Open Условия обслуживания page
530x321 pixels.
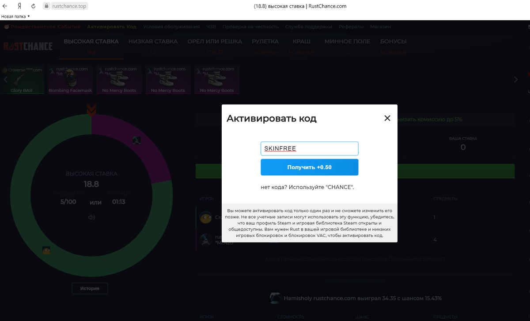pyautogui.click(x=171, y=26)
